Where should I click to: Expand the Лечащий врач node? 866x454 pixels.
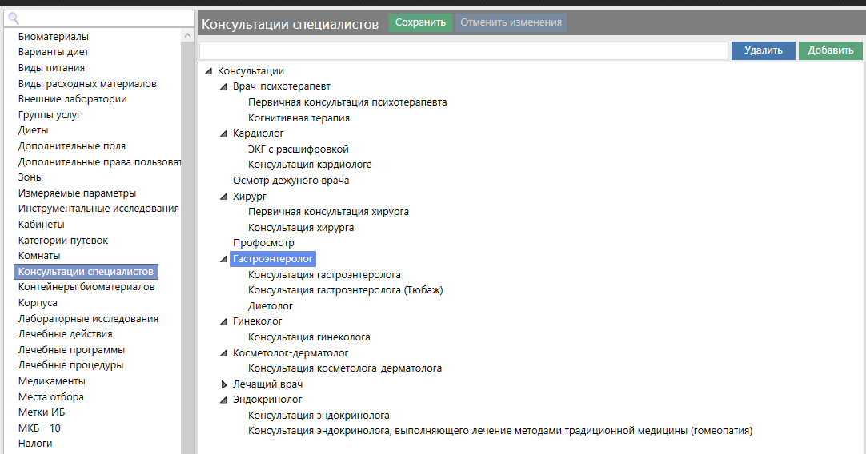(224, 384)
